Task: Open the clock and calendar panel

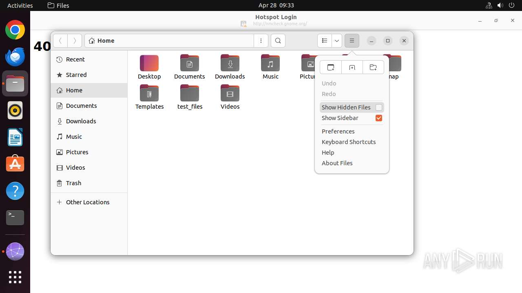Action: 276,5
